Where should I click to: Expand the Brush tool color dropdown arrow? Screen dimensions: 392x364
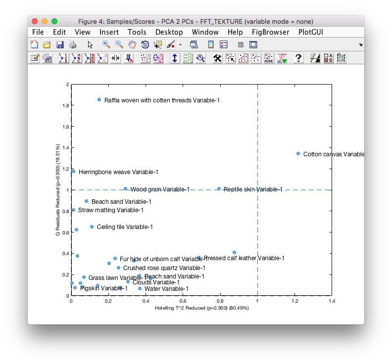coord(180,45)
